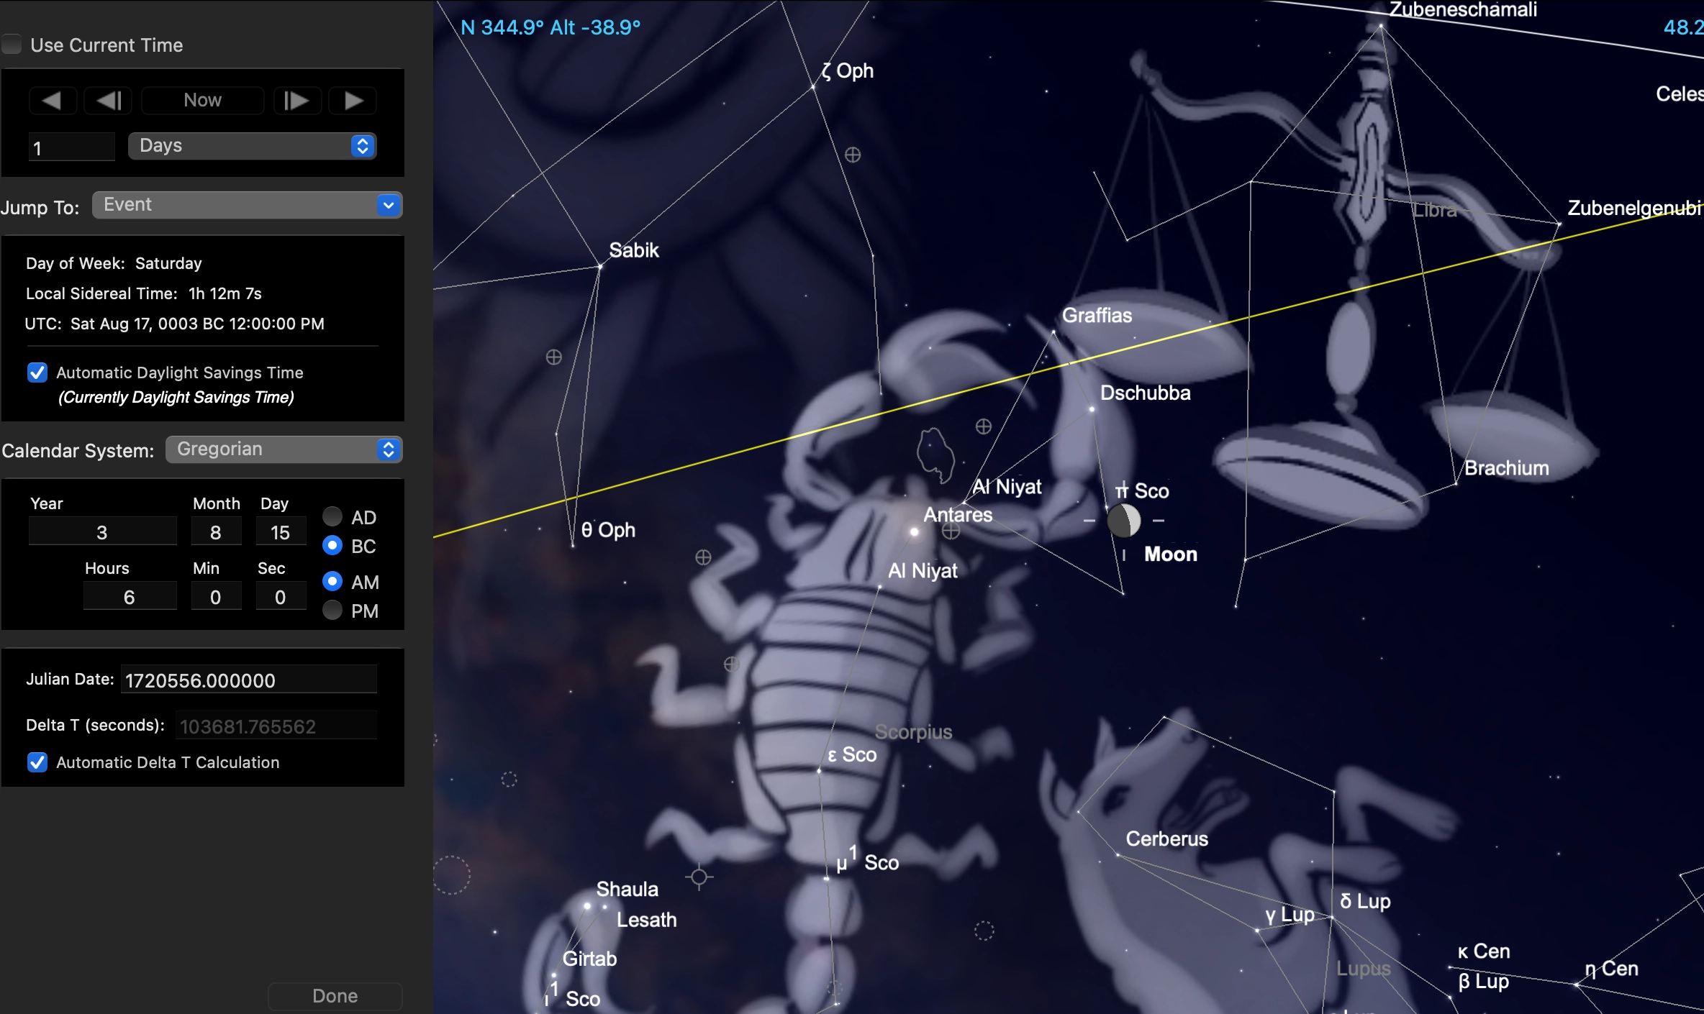
Task: Click the fast forward time arrow
Action: tap(353, 100)
